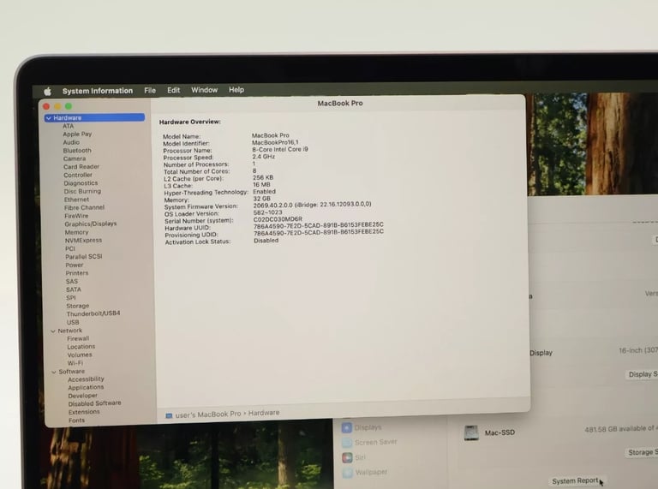Select Disc Burning in the sidebar

point(82,191)
